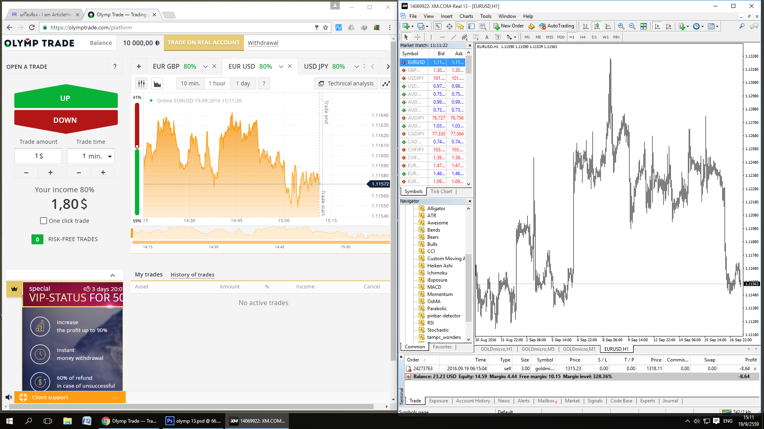
Task: Select M1 timeframe in MetaTrader
Action: 527,37
